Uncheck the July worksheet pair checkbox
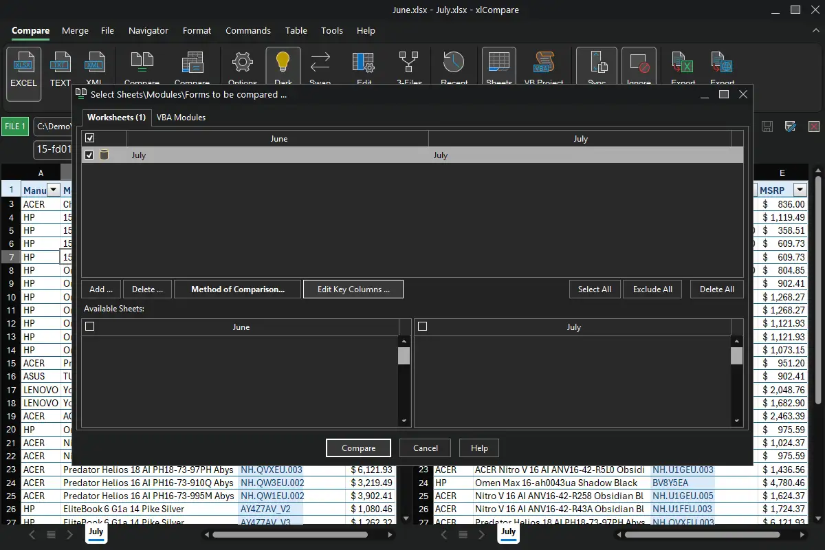Image resolution: width=825 pixels, height=550 pixels. click(x=89, y=155)
